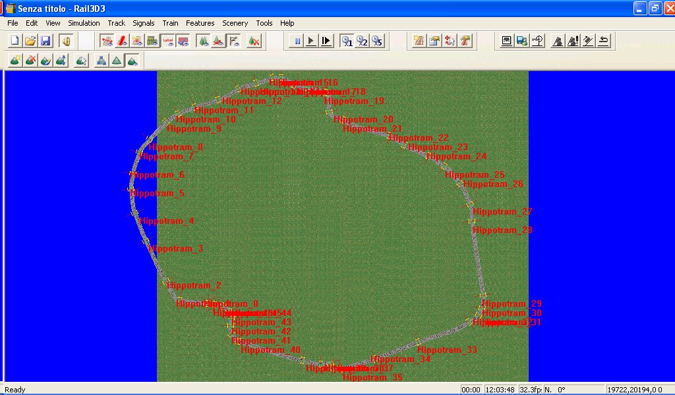Select the Hippotram_24 track label

coord(457,157)
